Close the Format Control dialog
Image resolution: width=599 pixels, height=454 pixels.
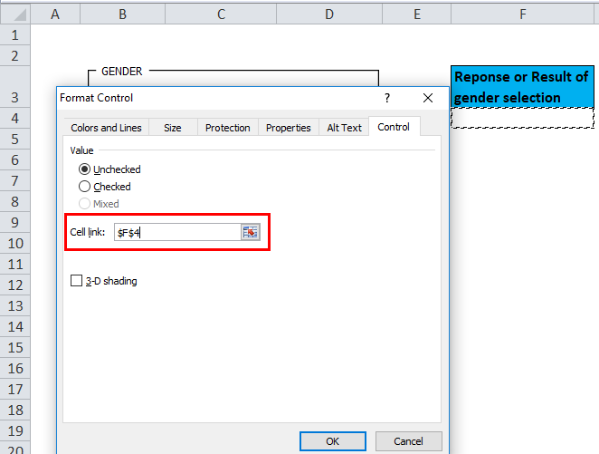click(428, 98)
